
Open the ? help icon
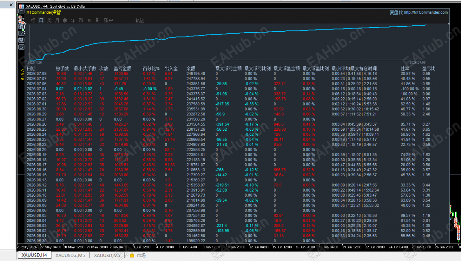22,33
